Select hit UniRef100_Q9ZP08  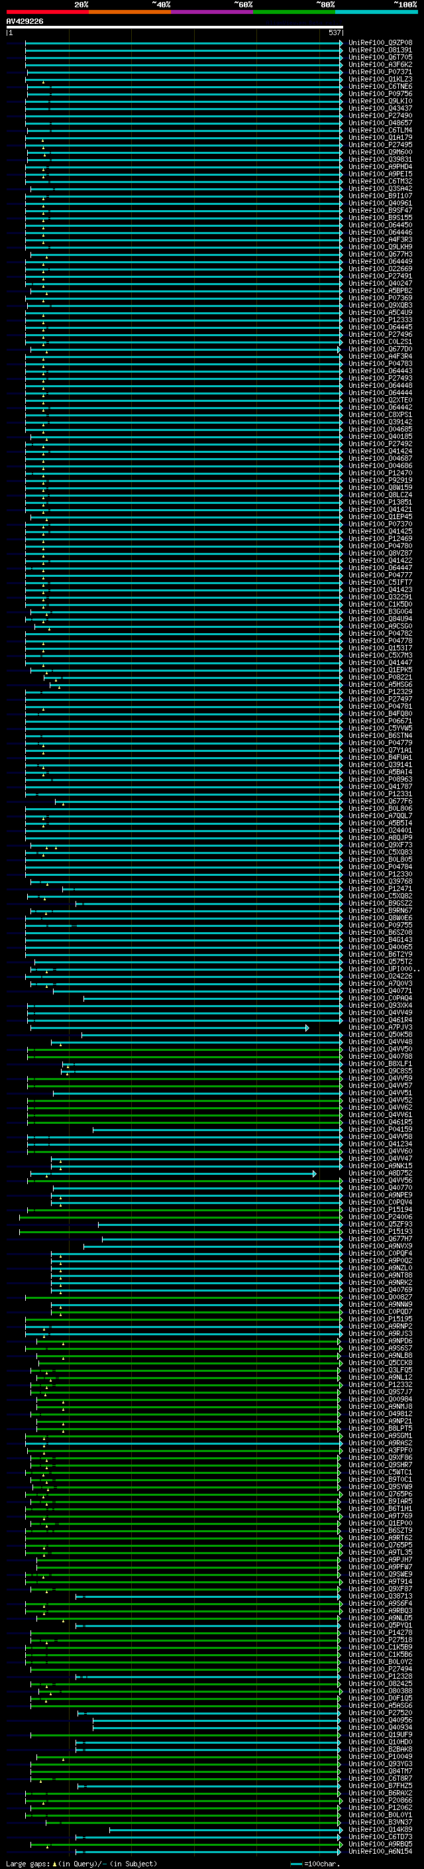click(380, 43)
